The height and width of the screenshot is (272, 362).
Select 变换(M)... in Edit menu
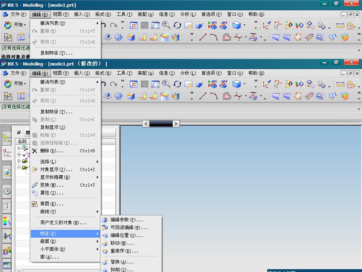[65, 185]
